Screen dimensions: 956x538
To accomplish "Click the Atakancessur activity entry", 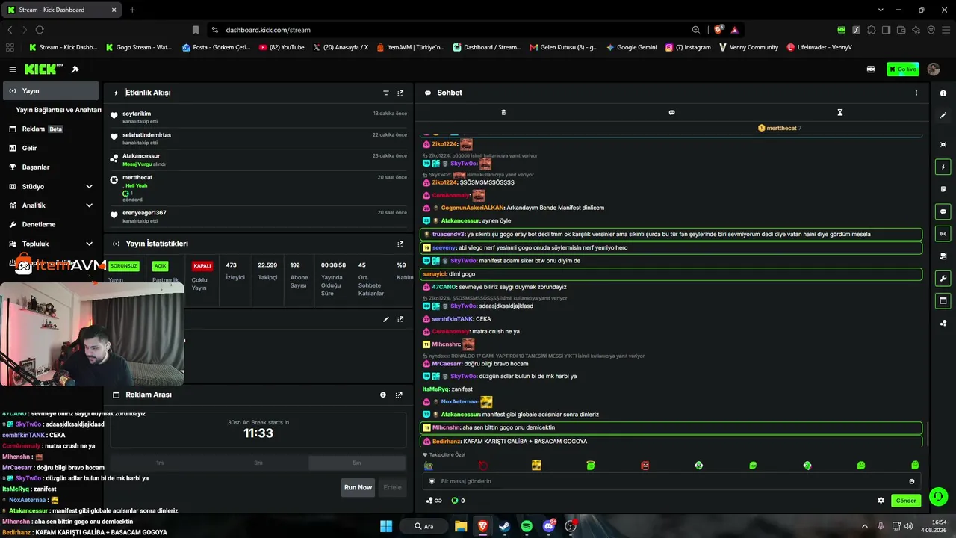I will tap(259, 161).
